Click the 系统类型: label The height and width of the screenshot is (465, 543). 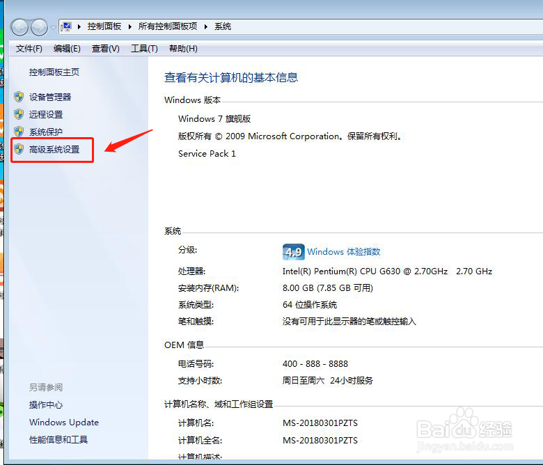196,305
